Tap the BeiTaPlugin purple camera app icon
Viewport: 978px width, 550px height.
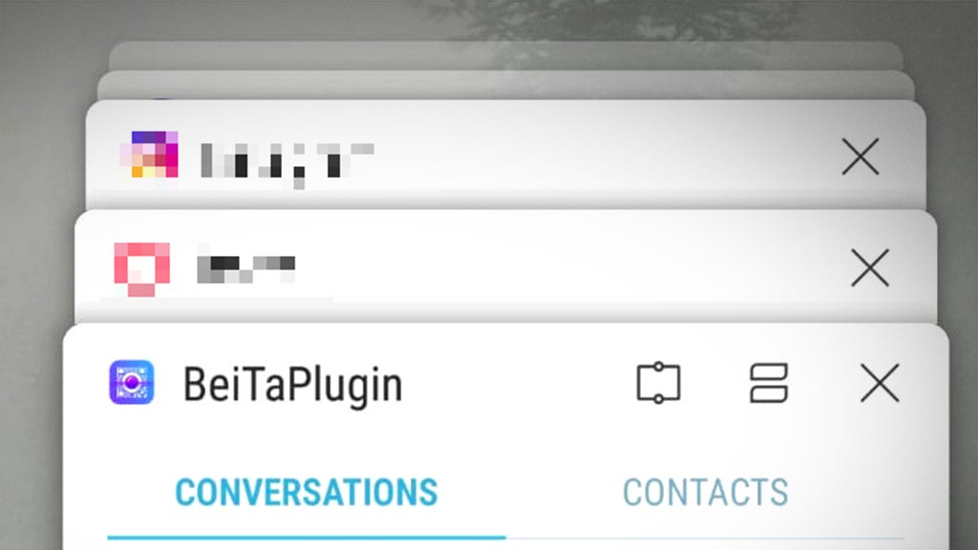[x=132, y=382]
